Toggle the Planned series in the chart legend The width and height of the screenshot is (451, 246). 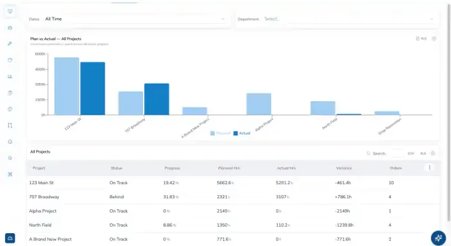coord(220,133)
